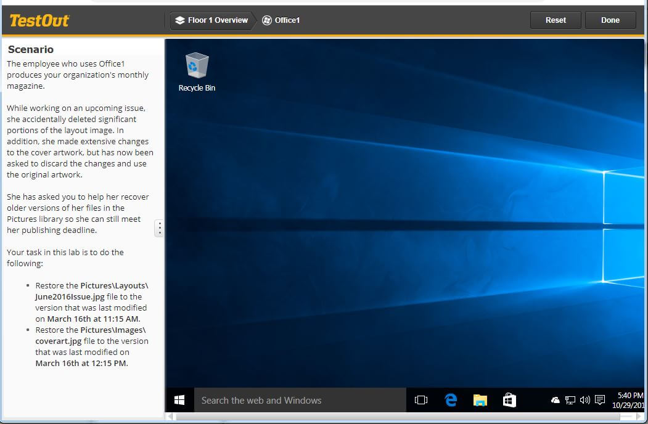Click the Search the web and Windows box
Viewport: 648px width, 424px height.
tap(300, 401)
